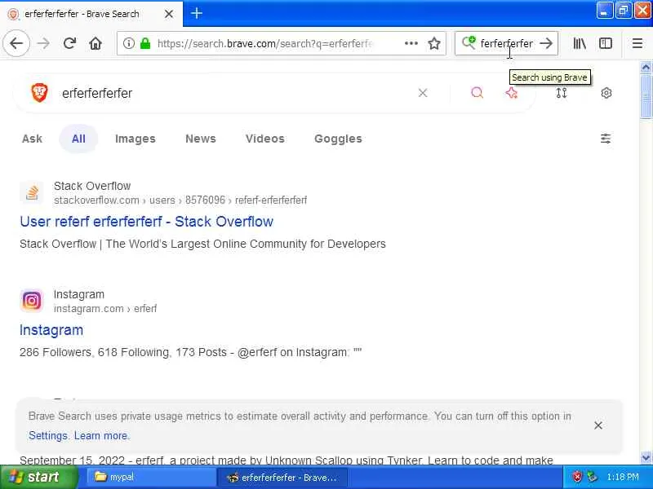Go back to the previous page
Viewport: 653px width, 489px height.
pyautogui.click(x=16, y=43)
